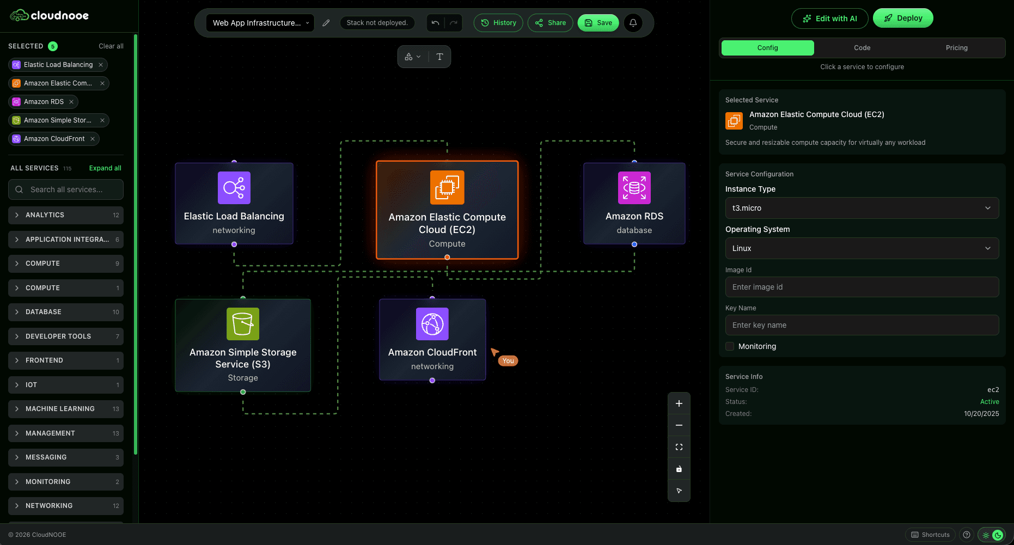
Task: Expand the Networking category
Action: [66, 506]
